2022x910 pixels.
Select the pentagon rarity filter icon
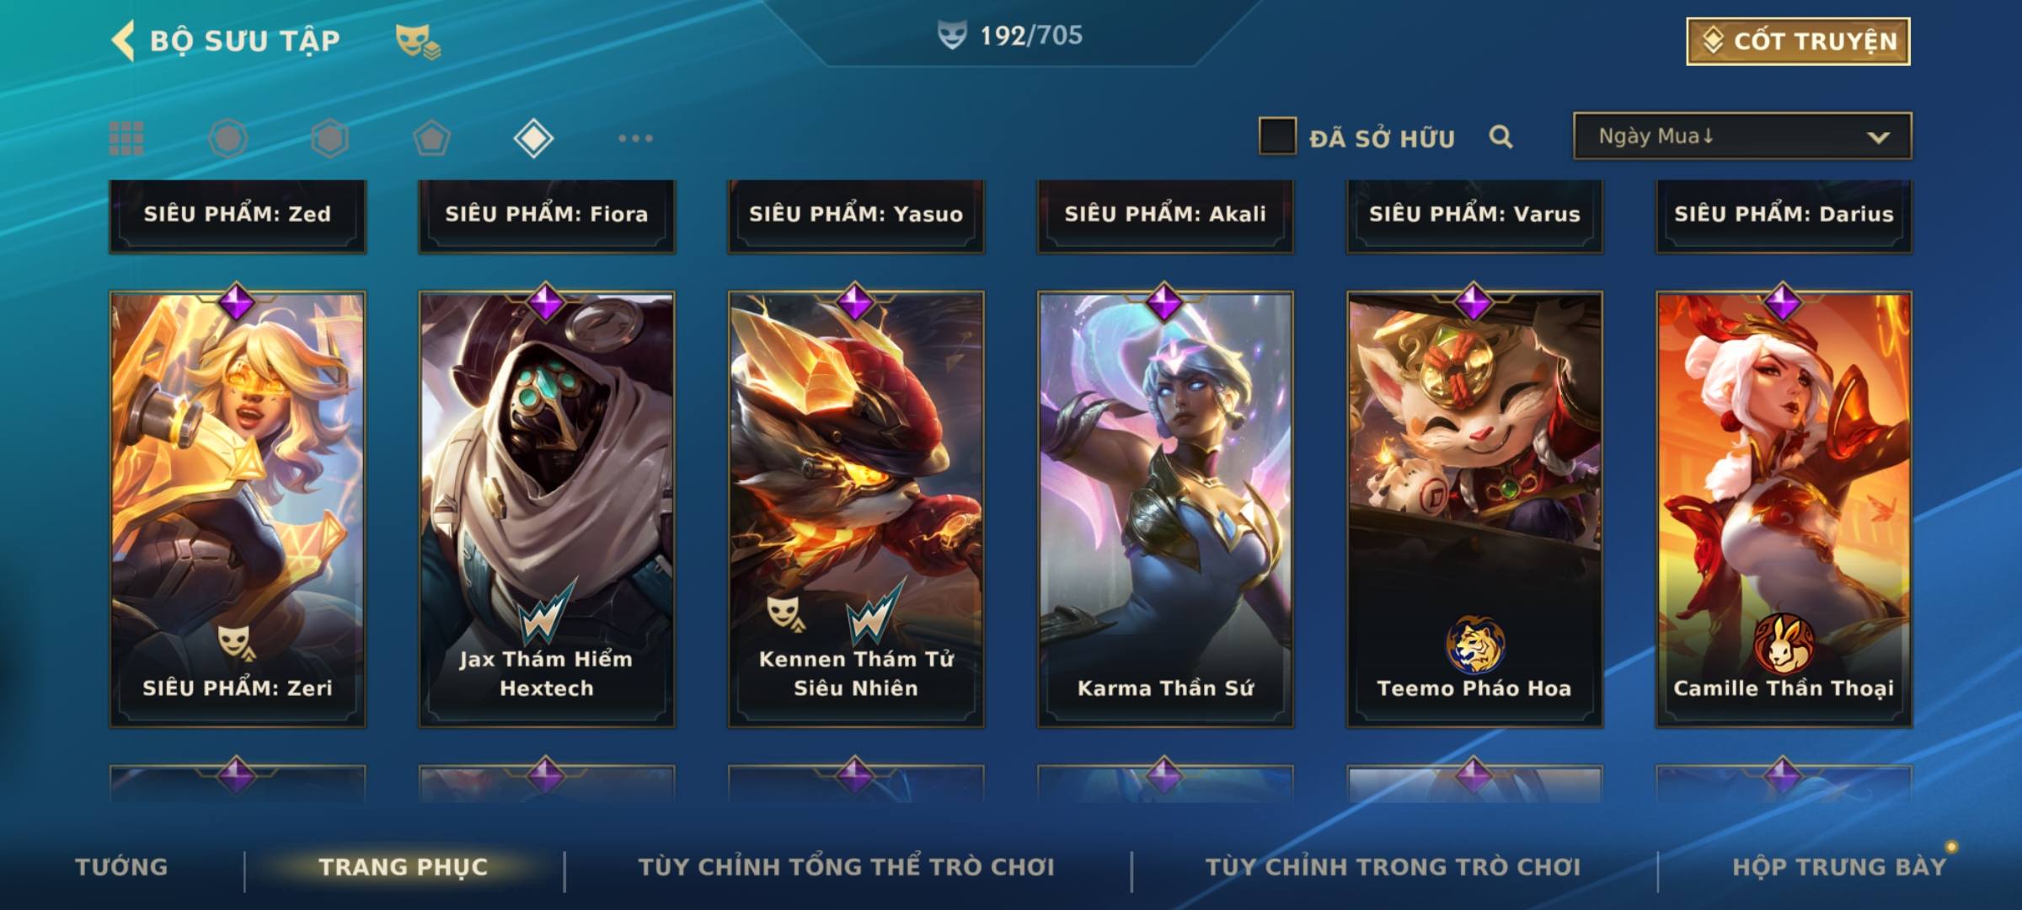pos(431,138)
